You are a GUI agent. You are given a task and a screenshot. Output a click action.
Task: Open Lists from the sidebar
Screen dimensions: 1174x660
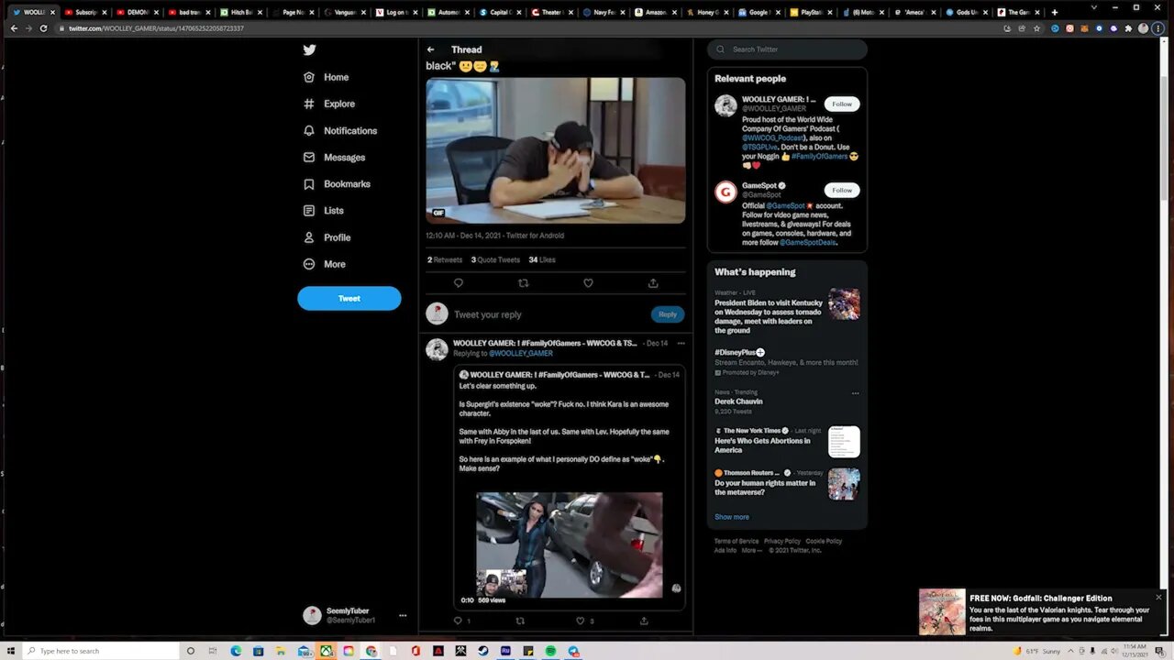(323, 210)
